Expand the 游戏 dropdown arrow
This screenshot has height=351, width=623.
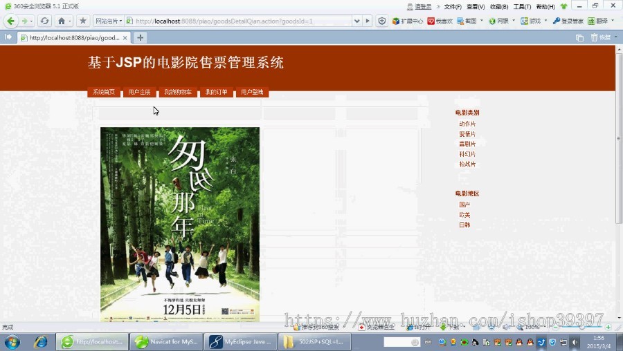pos(545,21)
